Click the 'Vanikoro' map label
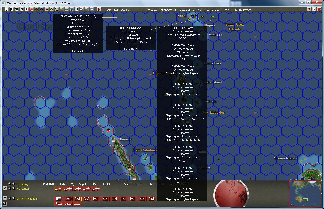This screenshot has width=324, height=209. tap(215, 35)
